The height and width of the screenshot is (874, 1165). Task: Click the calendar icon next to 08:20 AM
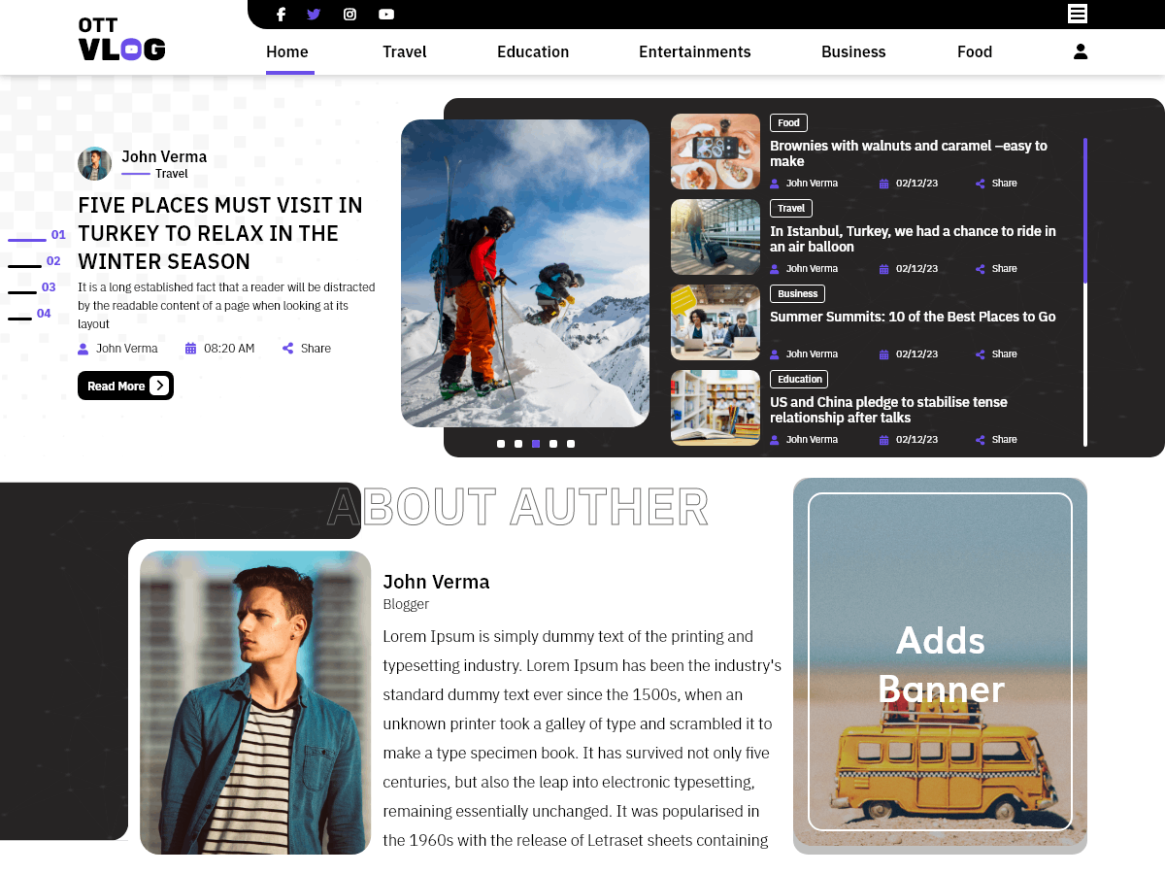(x=193, y=348)
